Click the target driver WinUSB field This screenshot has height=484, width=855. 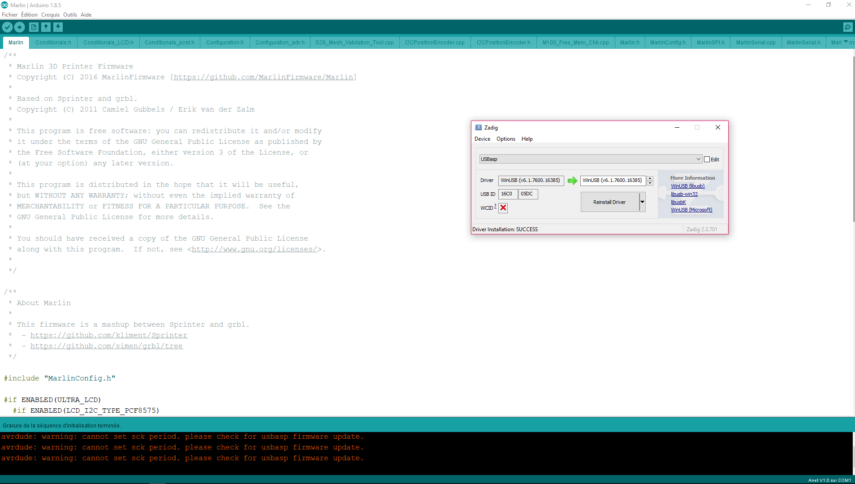(613, 181)
